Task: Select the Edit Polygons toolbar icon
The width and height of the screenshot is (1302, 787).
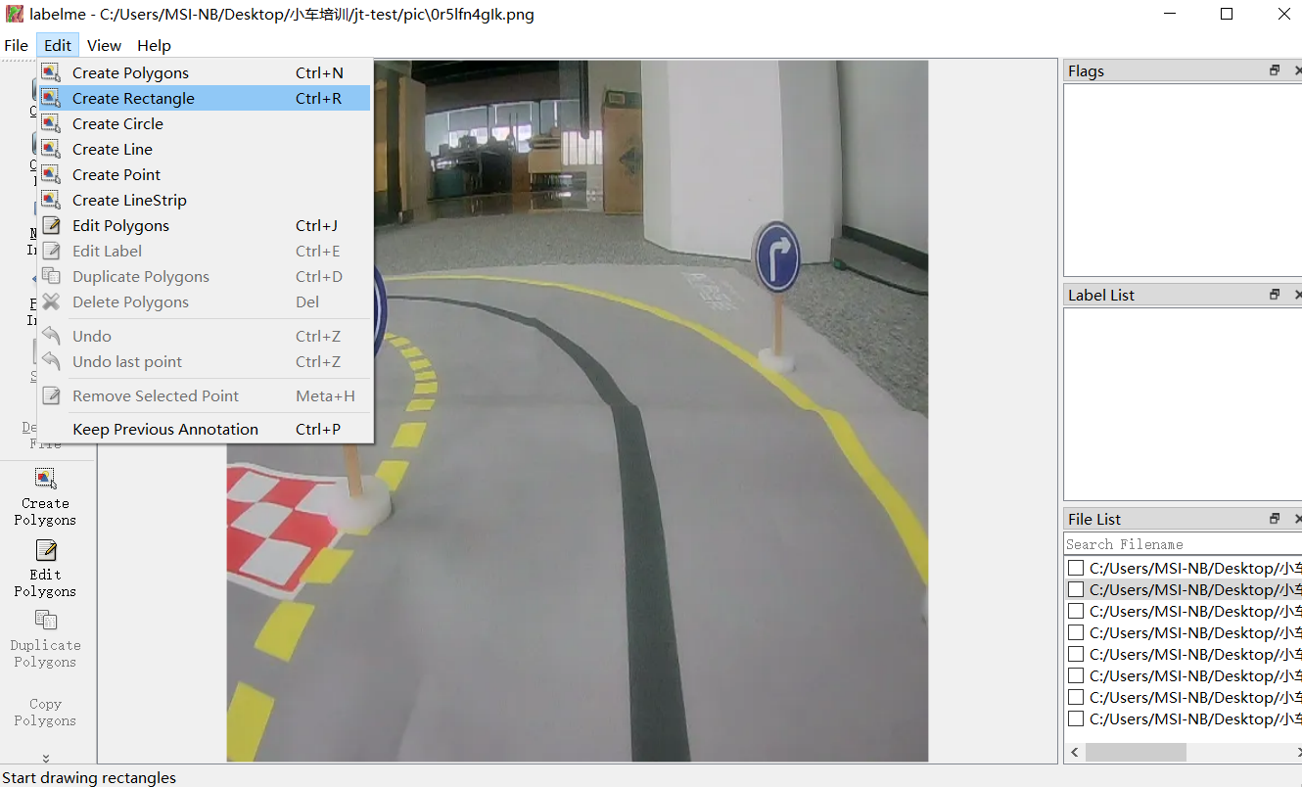Action: coord(45,550)
